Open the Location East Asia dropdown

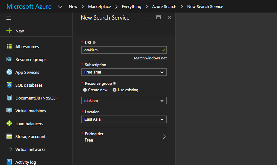[x=124, y=119]
